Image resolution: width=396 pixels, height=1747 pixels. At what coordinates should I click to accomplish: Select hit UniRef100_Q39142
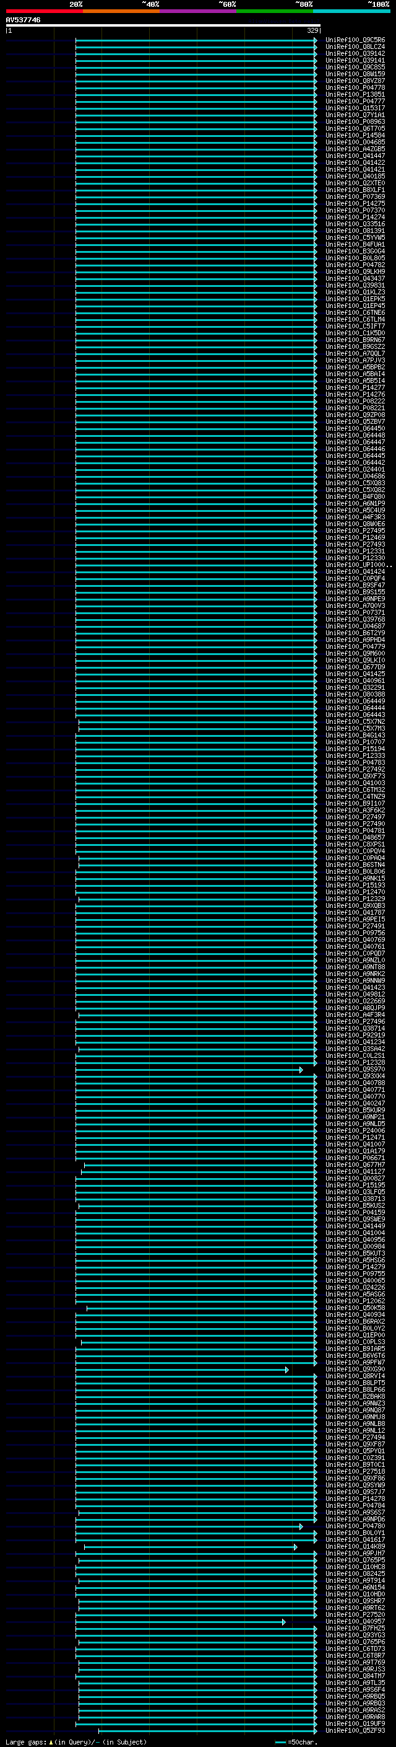355,53
